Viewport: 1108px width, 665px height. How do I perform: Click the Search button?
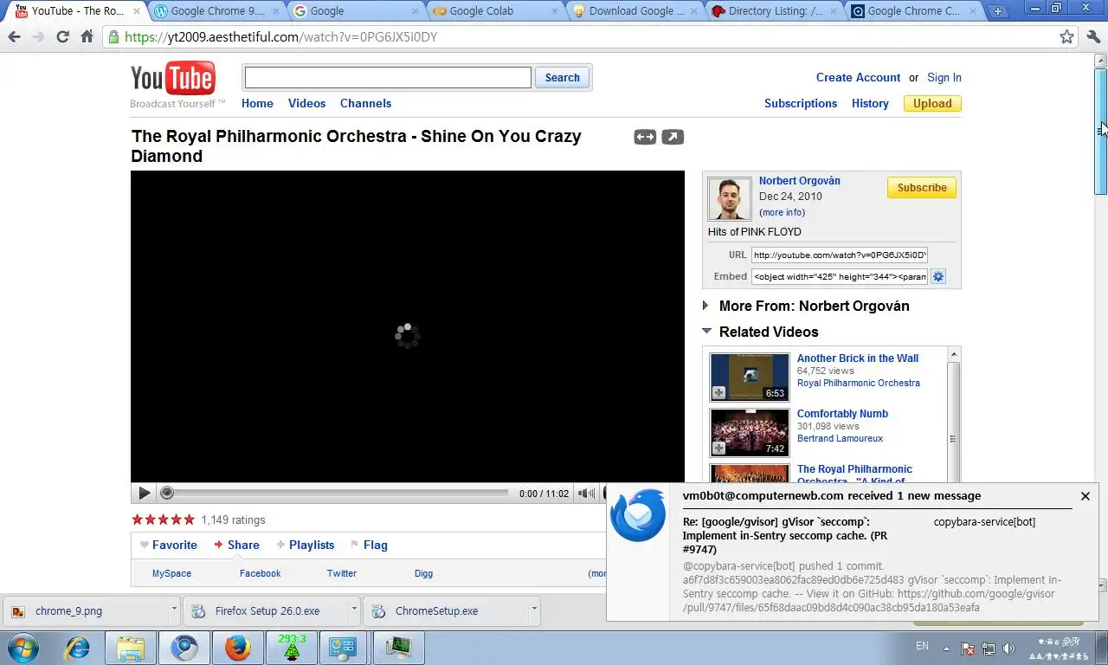click(562, 77)
